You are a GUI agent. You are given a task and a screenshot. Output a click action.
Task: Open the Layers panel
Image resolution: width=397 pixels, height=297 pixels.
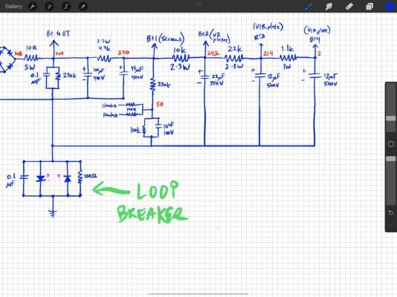pyautogui.click(x=369, y=7)
